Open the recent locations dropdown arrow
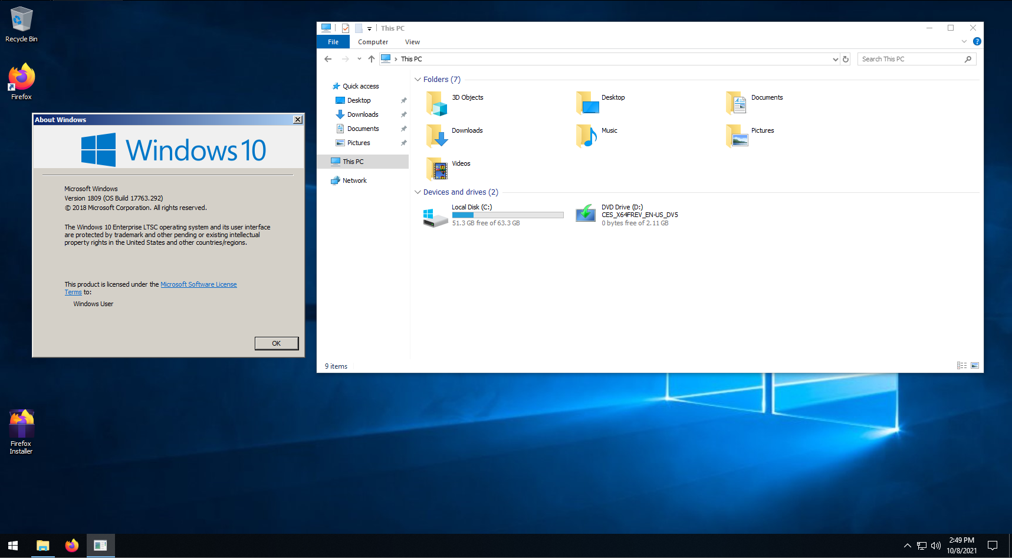This screenshot has width=1012, height=558. pyautogui.click(x=359, y=58)
